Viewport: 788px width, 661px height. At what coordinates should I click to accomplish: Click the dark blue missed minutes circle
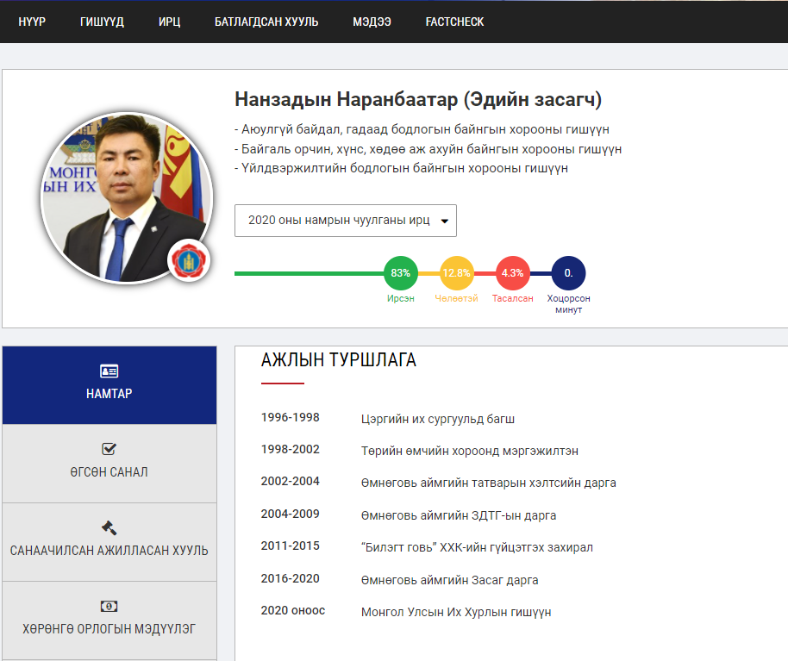click(568, 273)
